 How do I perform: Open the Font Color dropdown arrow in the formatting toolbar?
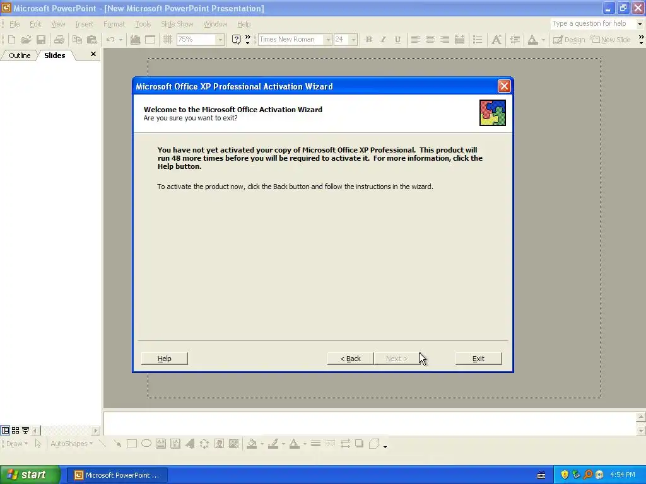pos(543,40)
